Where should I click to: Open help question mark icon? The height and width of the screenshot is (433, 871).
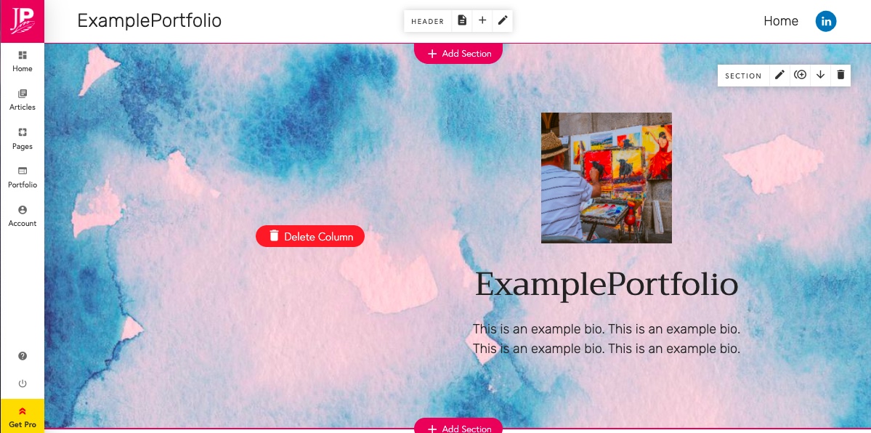tap(23, 356)
